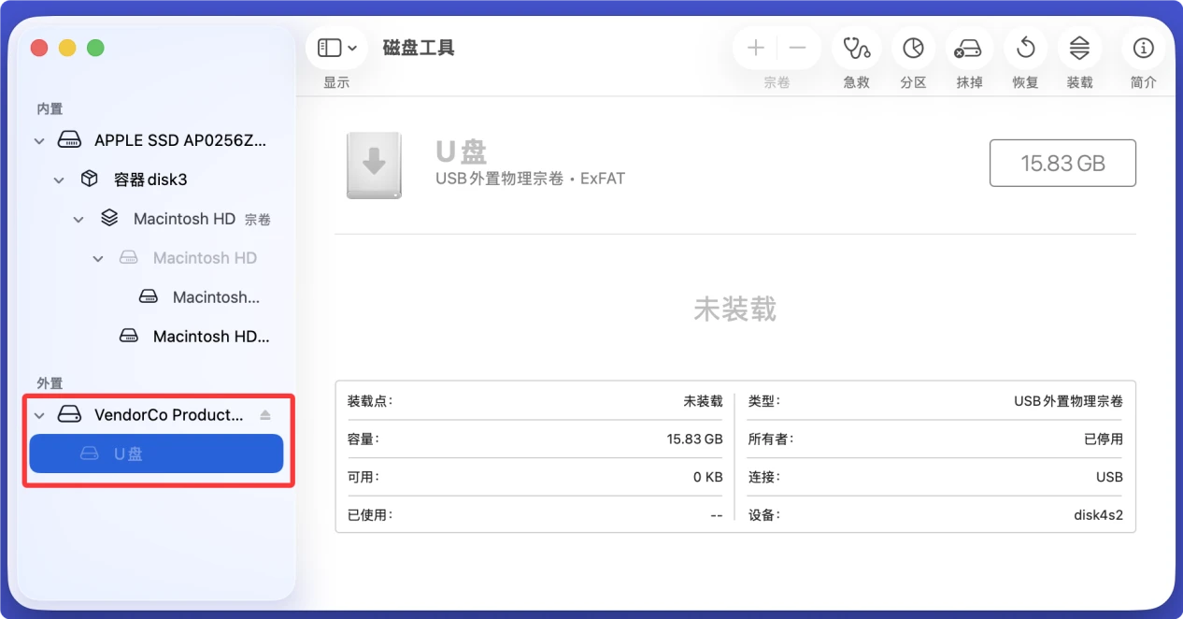The image size is (1183, 619).
Task: Collapse the Macintosh HD 宗卷 entry
Action: 78,219
